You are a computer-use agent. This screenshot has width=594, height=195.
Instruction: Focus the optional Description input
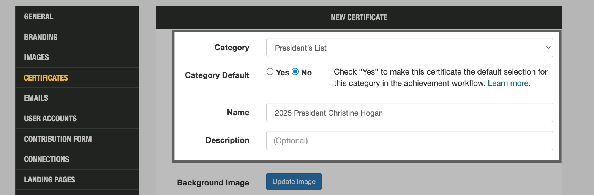(x=409, y=141)
